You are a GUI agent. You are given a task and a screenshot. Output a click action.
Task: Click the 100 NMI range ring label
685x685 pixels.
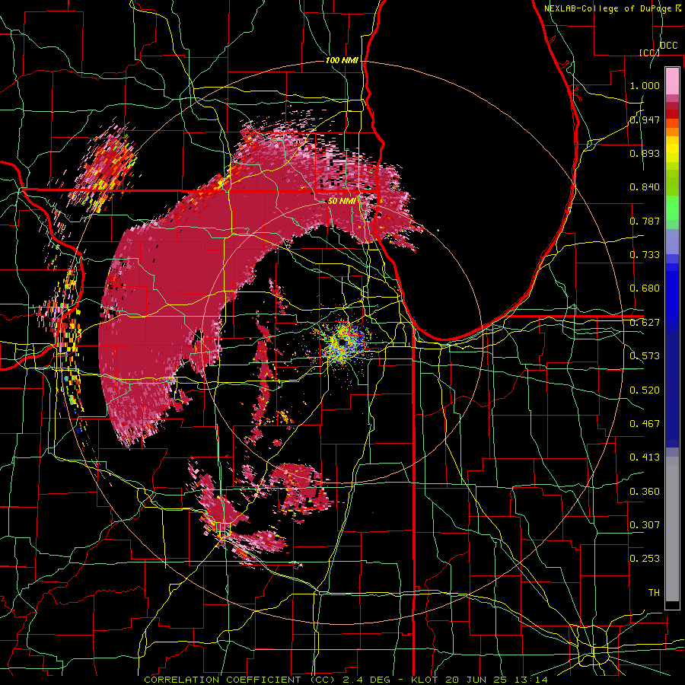[342, 60]
